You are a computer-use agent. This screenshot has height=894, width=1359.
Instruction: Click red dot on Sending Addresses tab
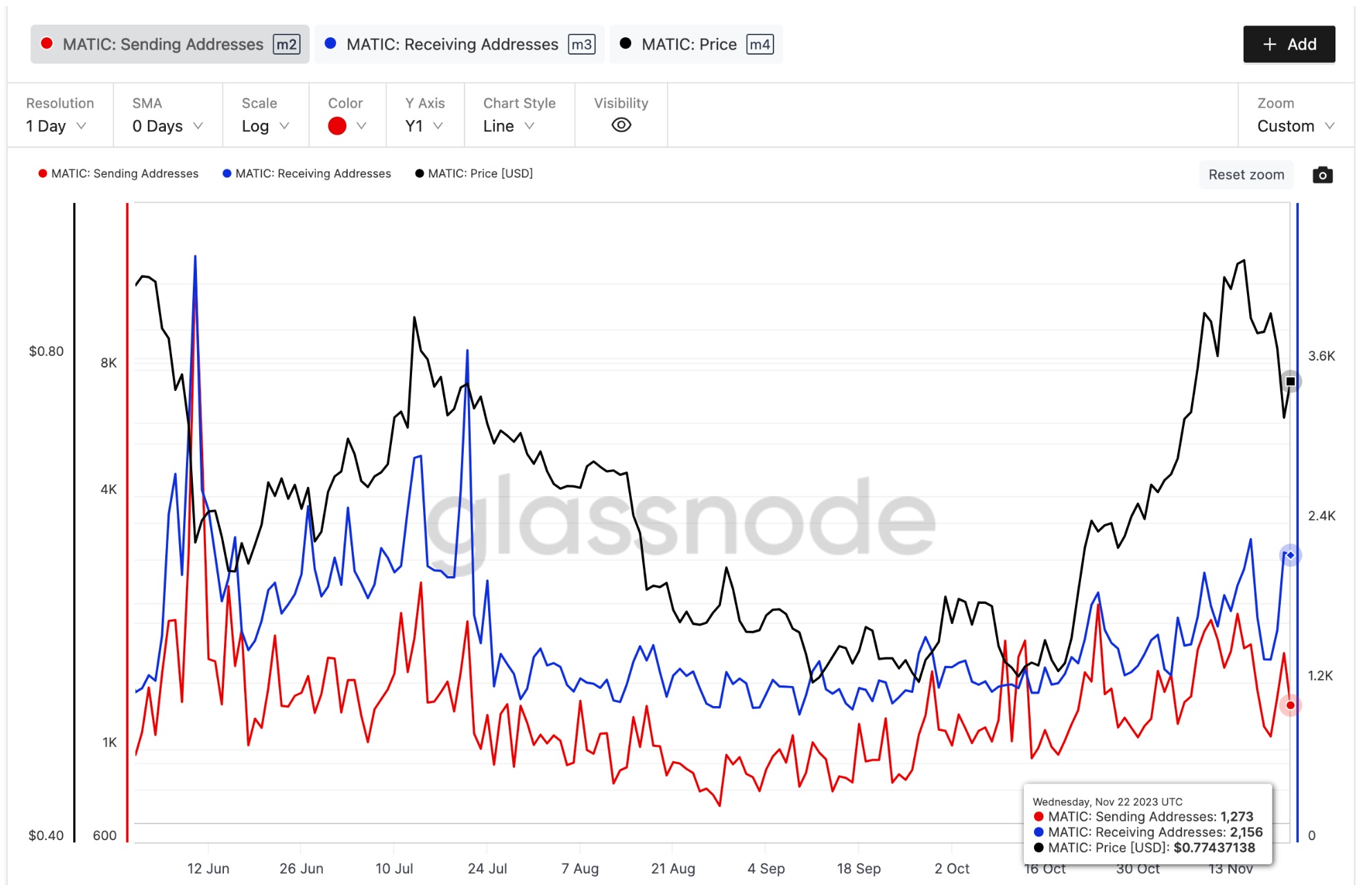point(47,44)
